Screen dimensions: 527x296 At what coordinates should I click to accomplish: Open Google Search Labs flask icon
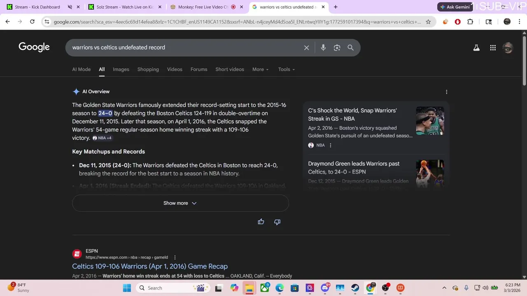point(476,48)
